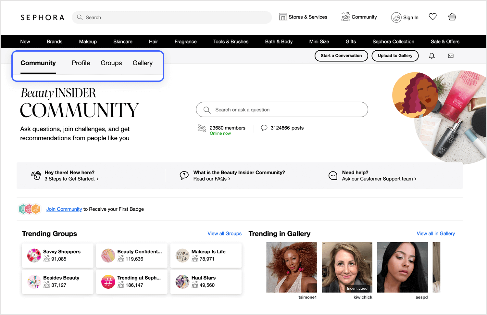Viewport: 487px width, 315px height.
Task: Open Savvy Shoppers group name
Action: pyautogui.click(x=62, y=252)
